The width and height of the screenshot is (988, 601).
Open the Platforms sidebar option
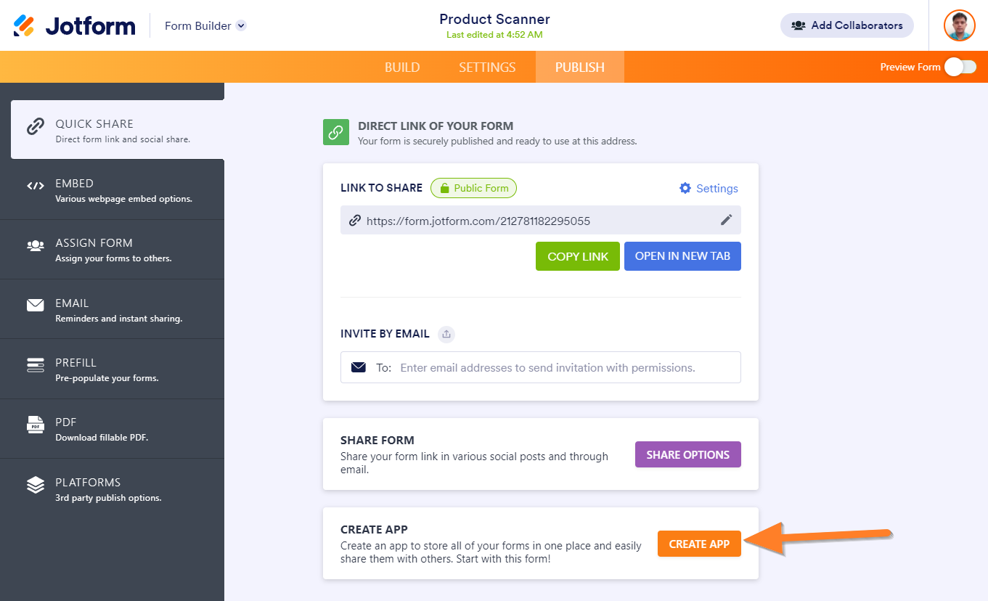click(x=112, y=489)
